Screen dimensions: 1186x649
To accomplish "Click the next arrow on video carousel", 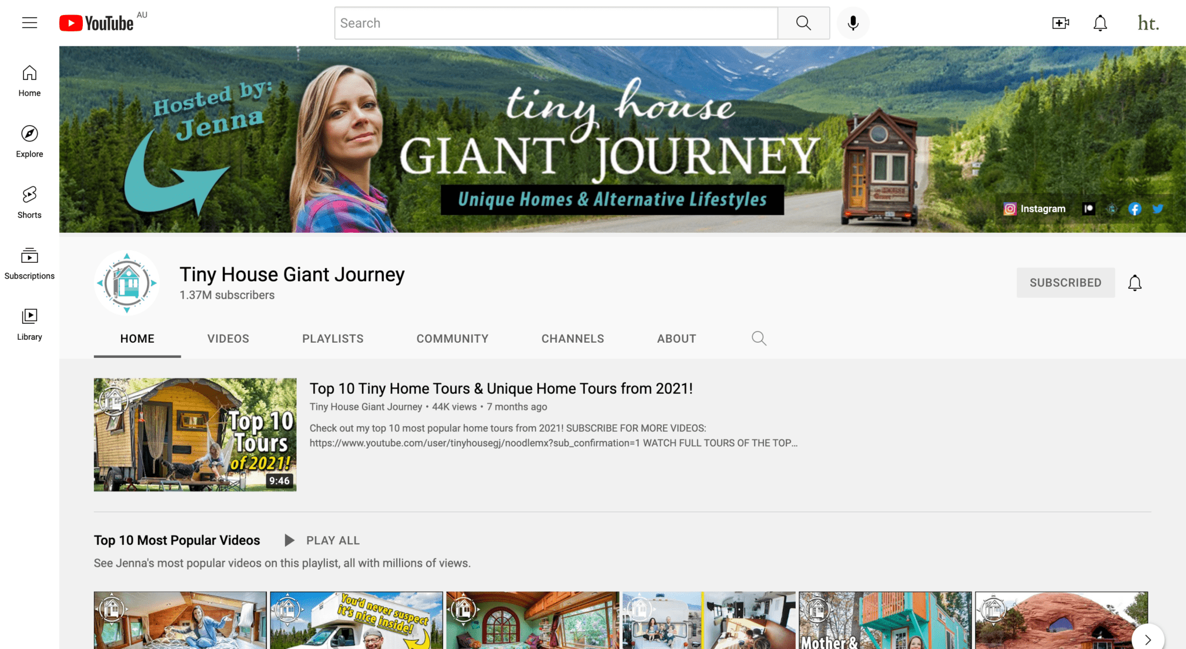I will point(1148,639).
